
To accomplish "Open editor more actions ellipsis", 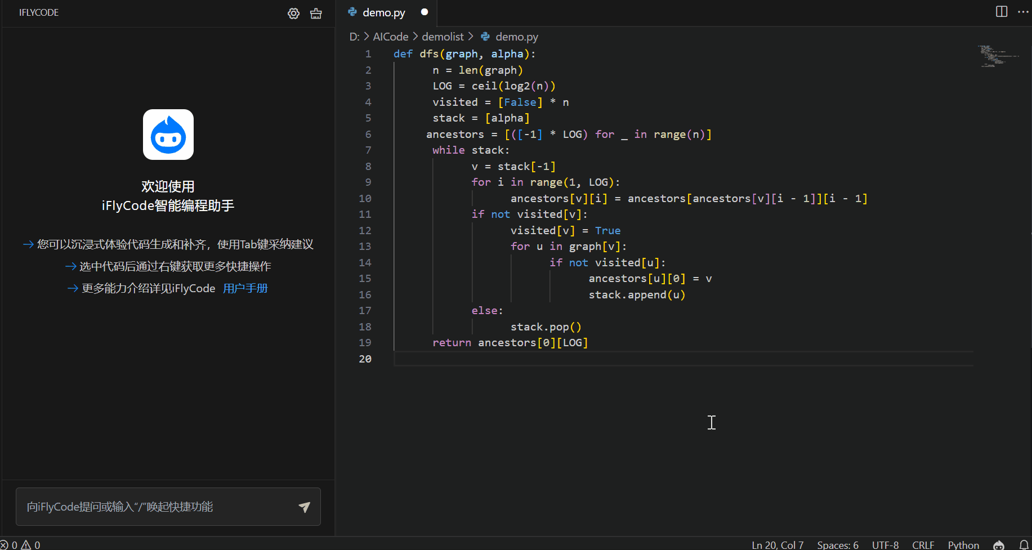I will click(x=1022, y=12).
